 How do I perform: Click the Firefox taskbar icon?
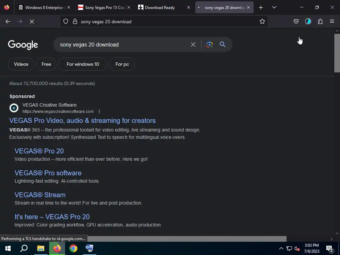(57, 248)
